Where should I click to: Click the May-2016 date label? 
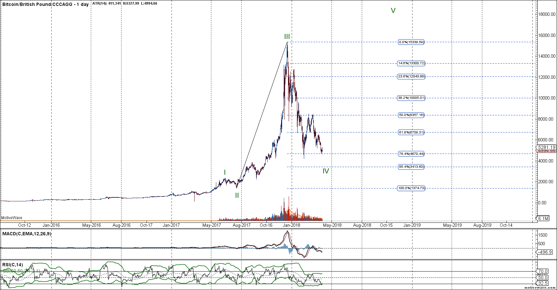92,225
